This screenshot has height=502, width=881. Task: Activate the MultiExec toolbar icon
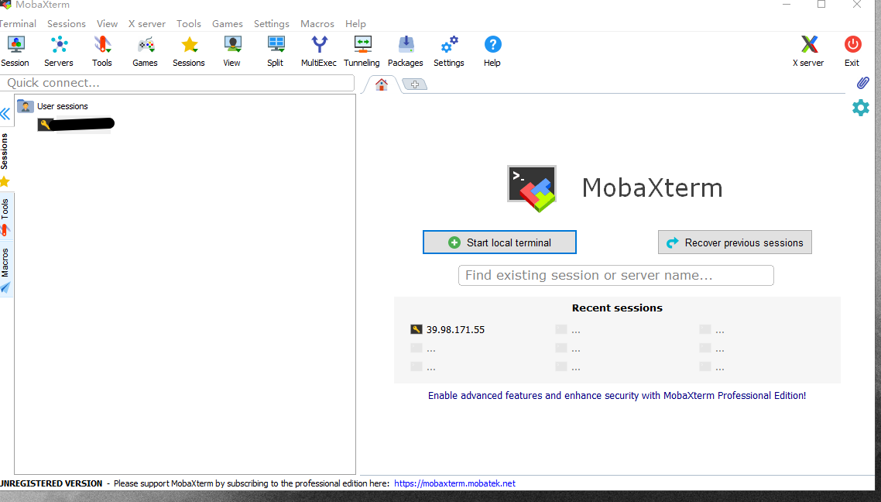319,51
